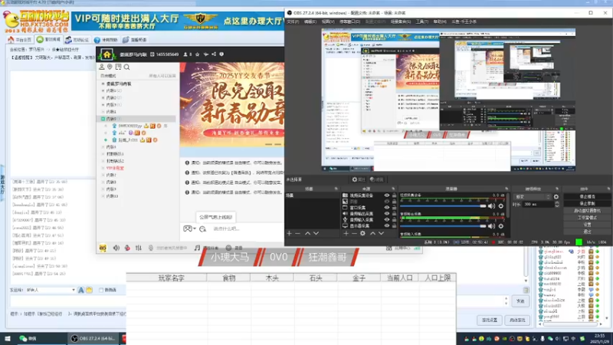Click the music note icon in YY bottom bar
This screenshot has width=613, height=345.
pyautogui.click(x=197, y=248)
